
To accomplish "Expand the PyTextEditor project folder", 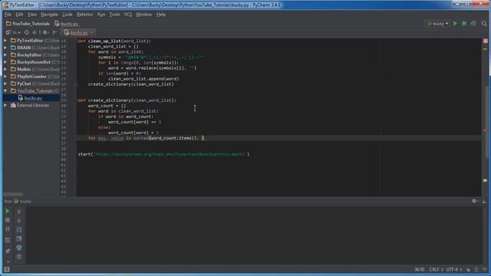I will click(x=5, y=41).
